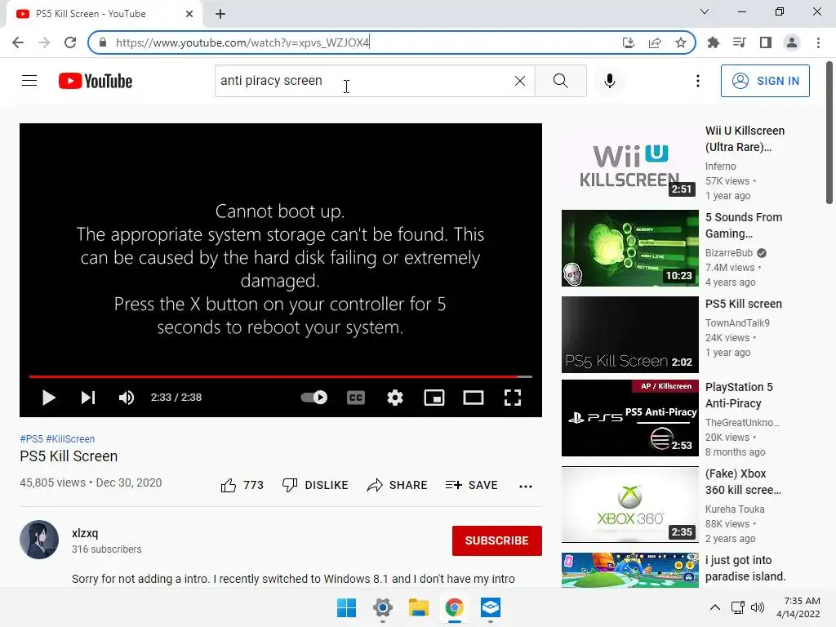
Task: Open Wii U Killscreen thumbnail
Action: tap(629, 161)
